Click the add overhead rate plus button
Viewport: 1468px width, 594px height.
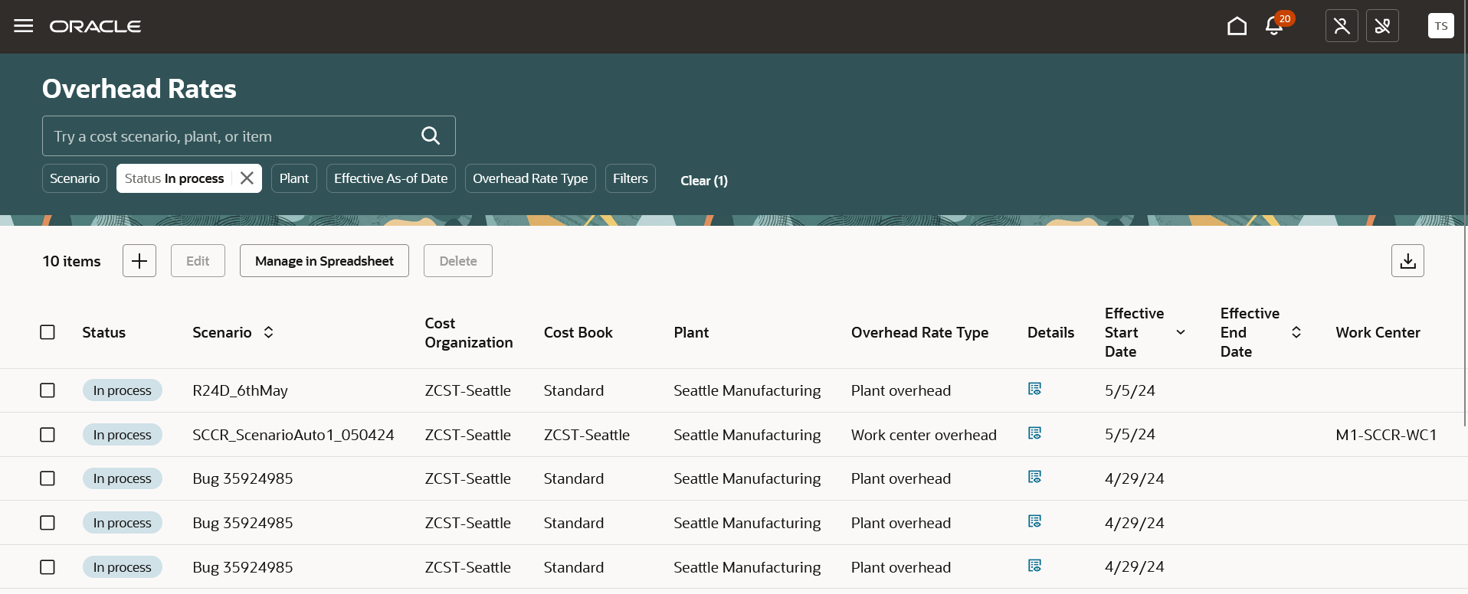coord(139,261)
